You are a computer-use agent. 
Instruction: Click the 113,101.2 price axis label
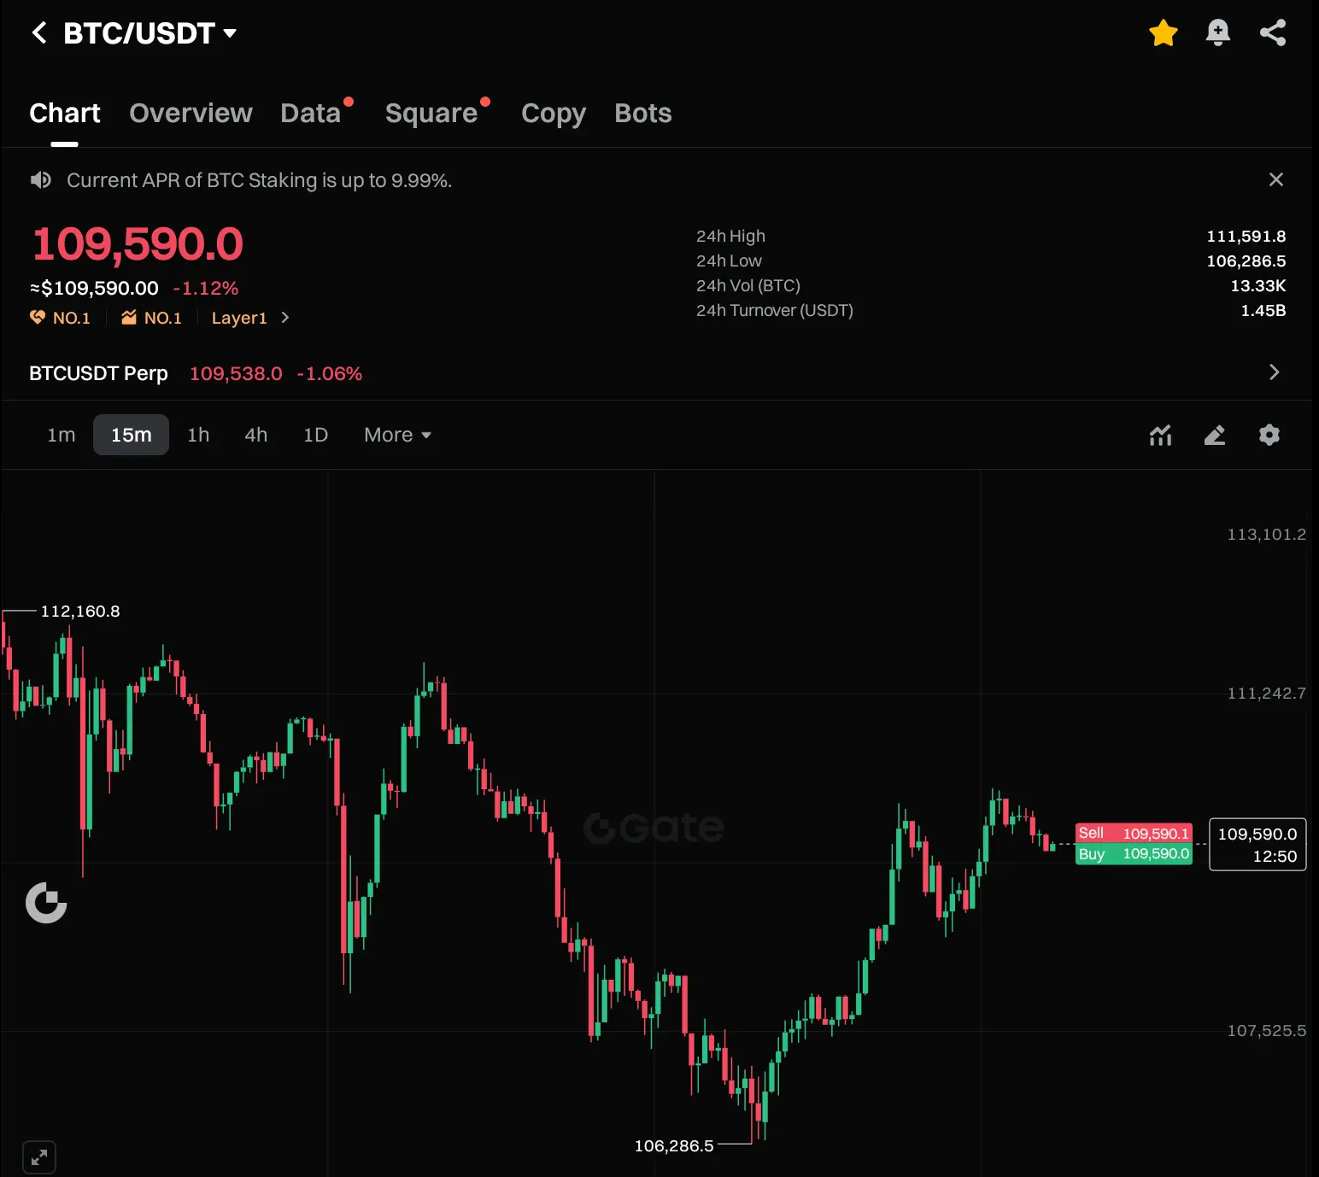coord(1266,535)
